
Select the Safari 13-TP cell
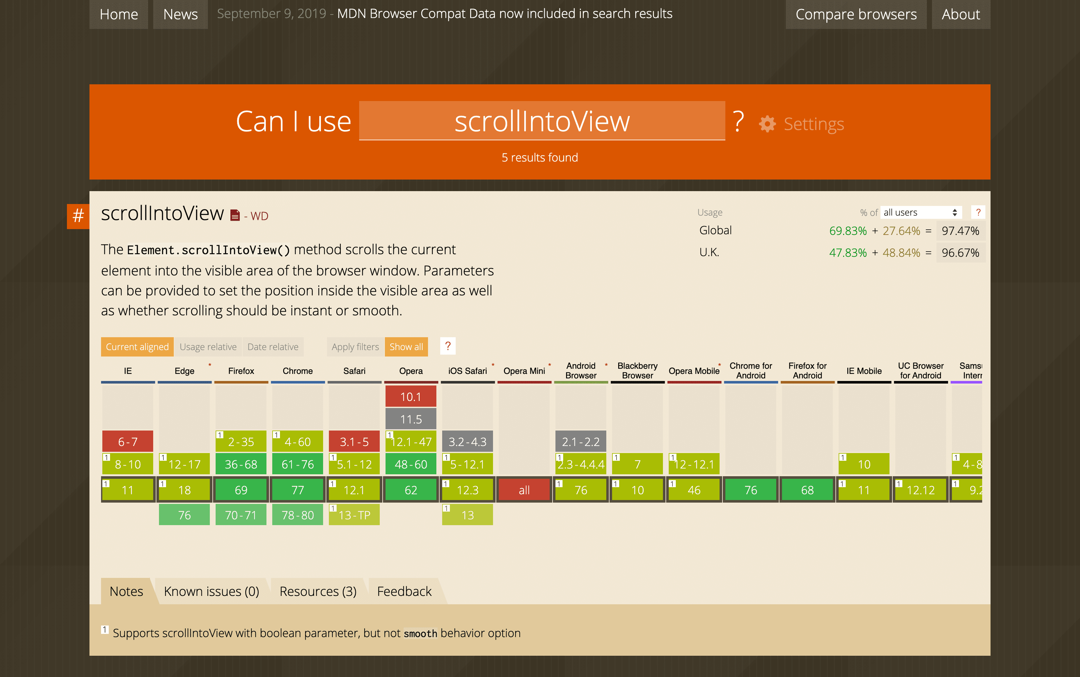[354, 515]
